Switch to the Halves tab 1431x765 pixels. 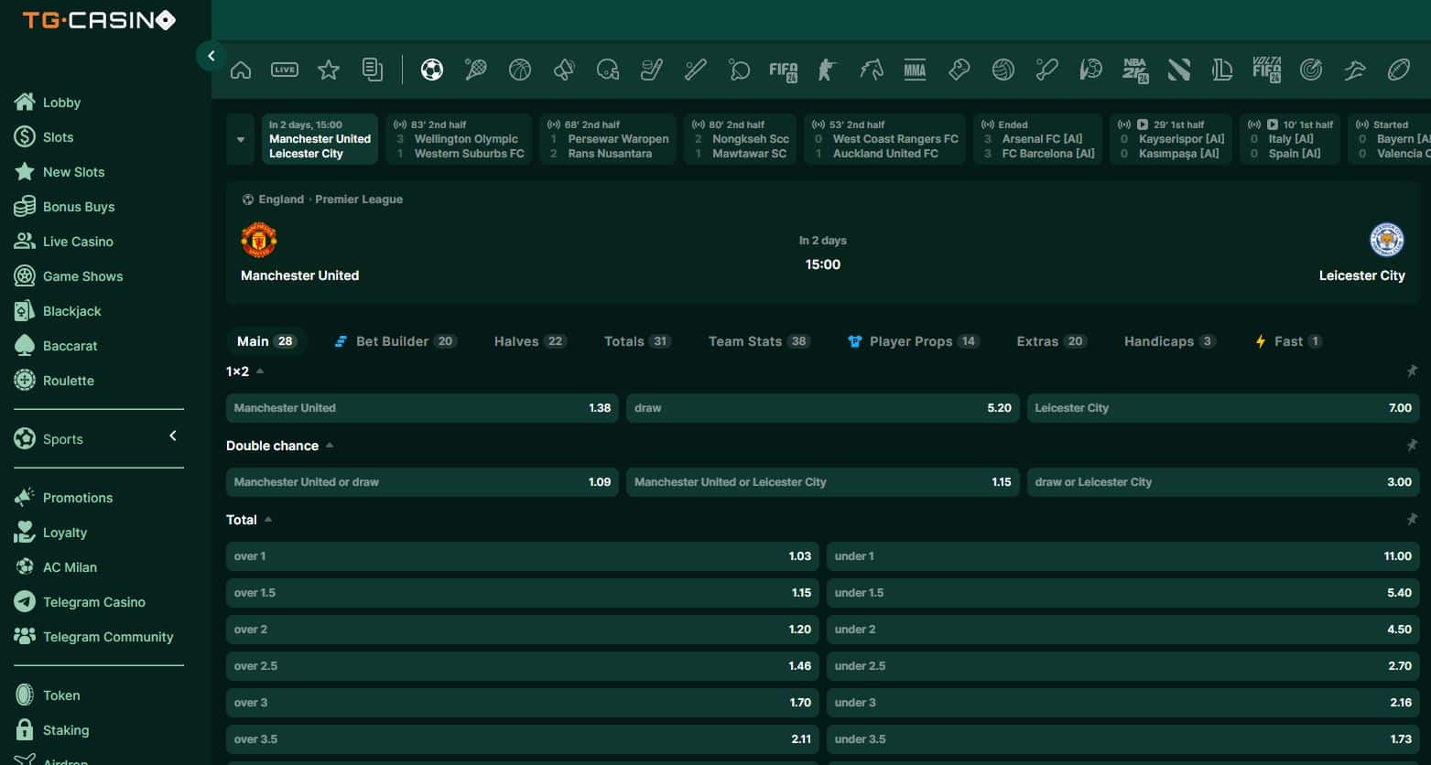click(x=530, y=341)
